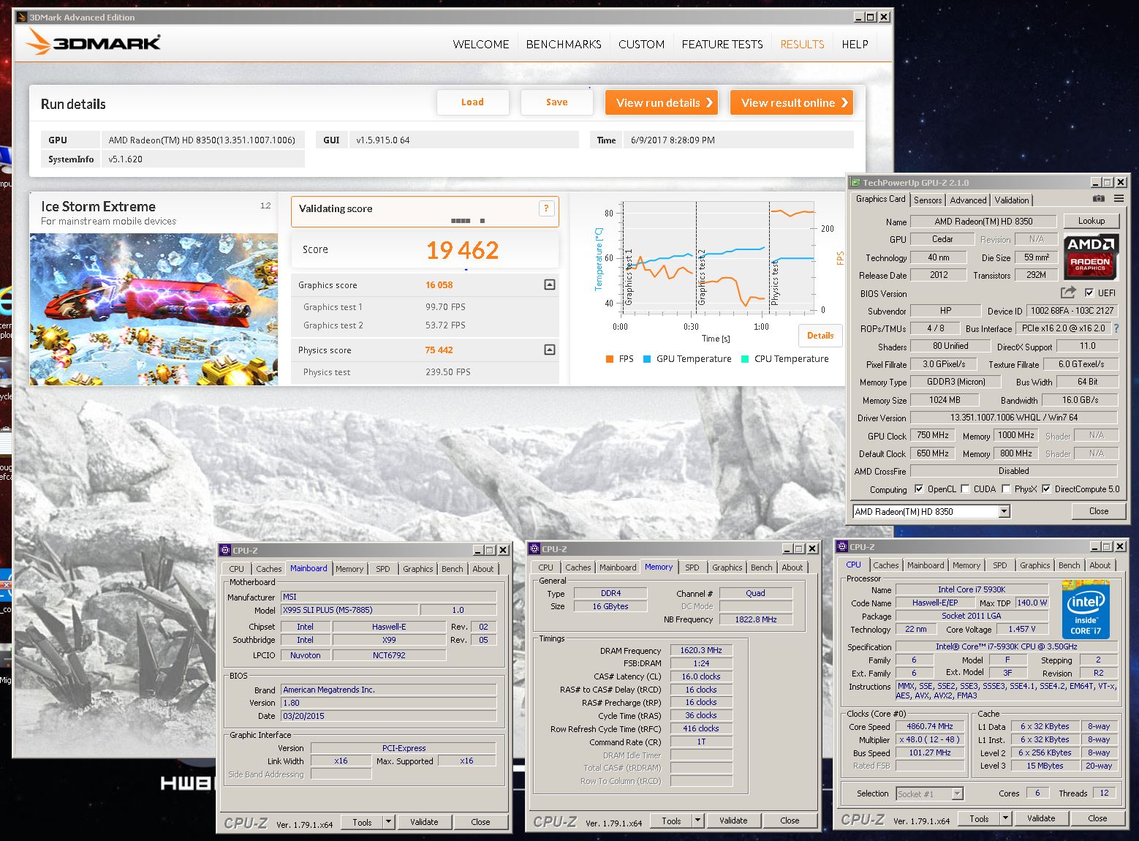This screenshot has height=841, width=1139.
Task: Click the Intel inside Core i7 logo
Action: point(1086,609)
